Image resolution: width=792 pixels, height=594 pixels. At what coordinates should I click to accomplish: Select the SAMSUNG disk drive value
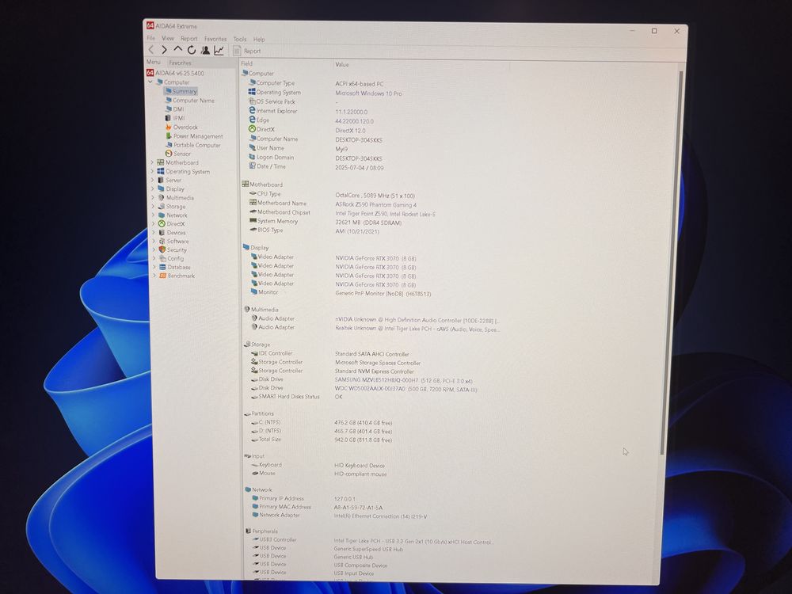pos(404,380)
